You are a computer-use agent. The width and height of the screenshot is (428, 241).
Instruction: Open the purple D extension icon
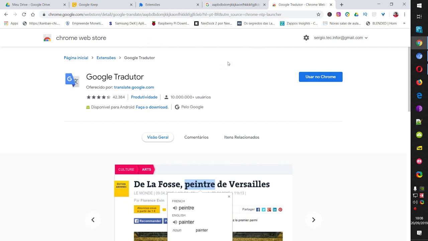pos(338,14)
